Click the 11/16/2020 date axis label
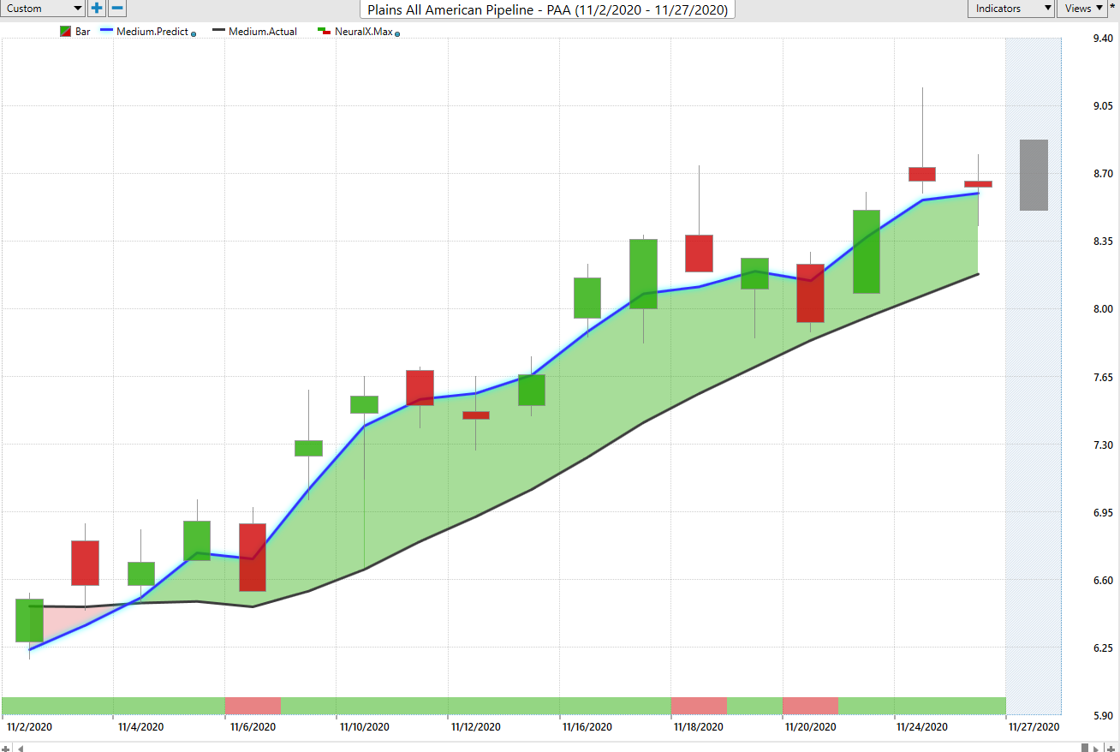The width and height of the screenshot is (1120, 752). click(x=587, y=726)
